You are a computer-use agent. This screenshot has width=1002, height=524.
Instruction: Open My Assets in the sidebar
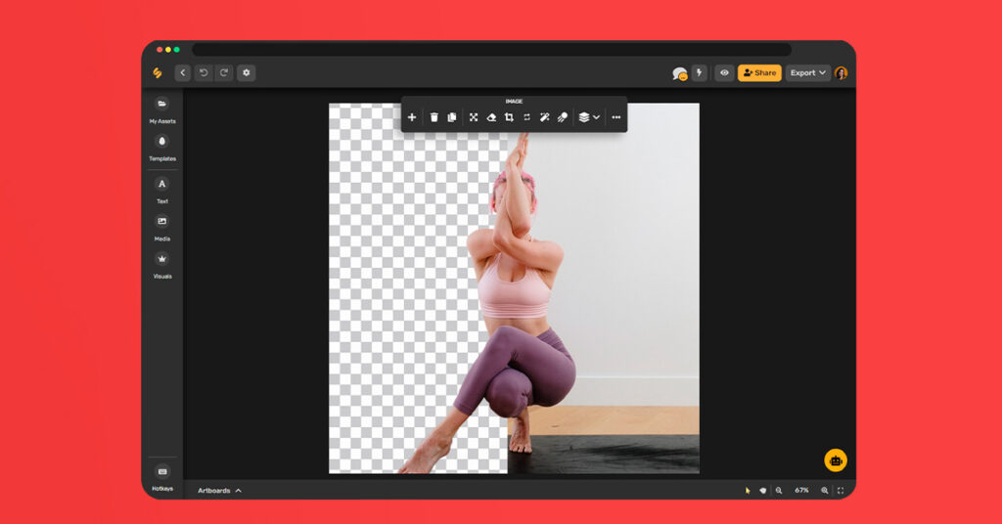coord(162,104)
